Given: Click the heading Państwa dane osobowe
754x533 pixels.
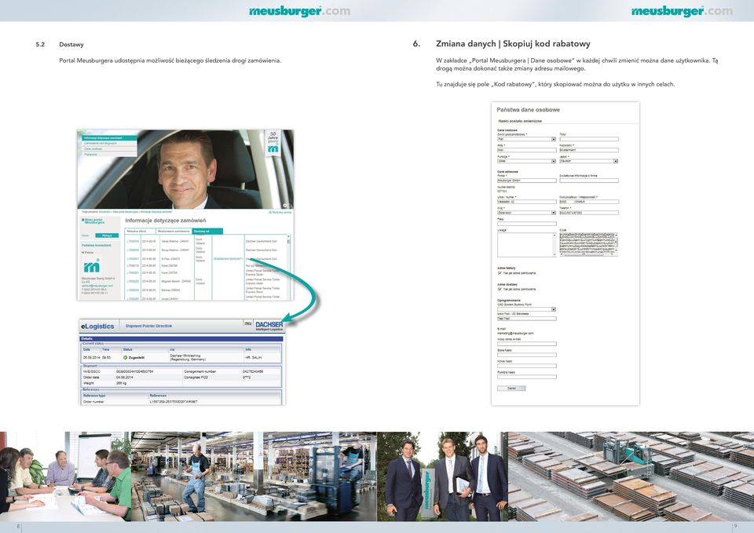Looking at the screenshot, I should point(528,110).
